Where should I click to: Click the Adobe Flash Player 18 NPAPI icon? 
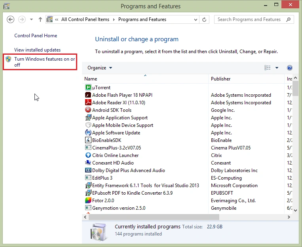click(x=88, y=95)
